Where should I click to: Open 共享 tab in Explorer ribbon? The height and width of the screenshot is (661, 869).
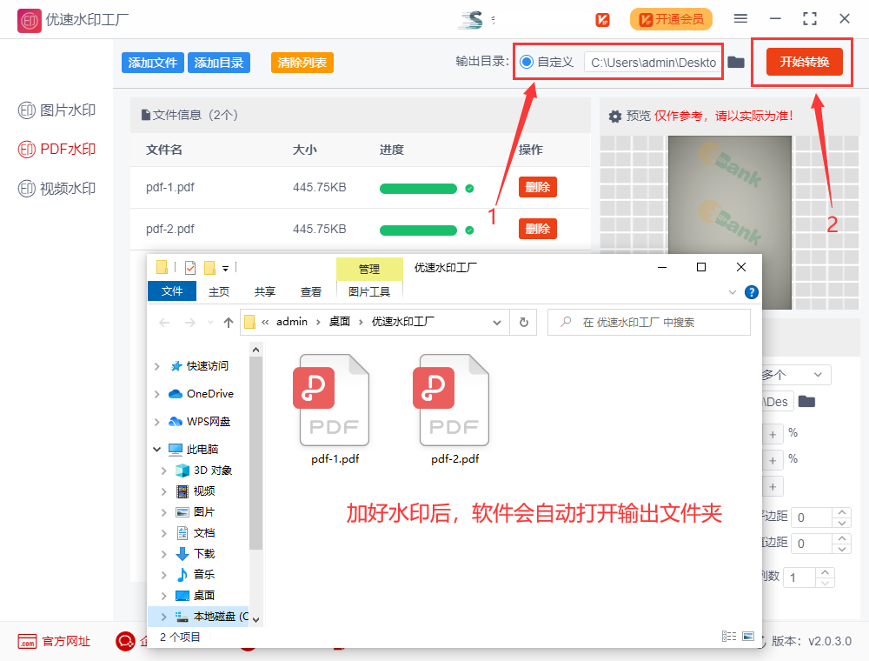click(x=265, y=291)
